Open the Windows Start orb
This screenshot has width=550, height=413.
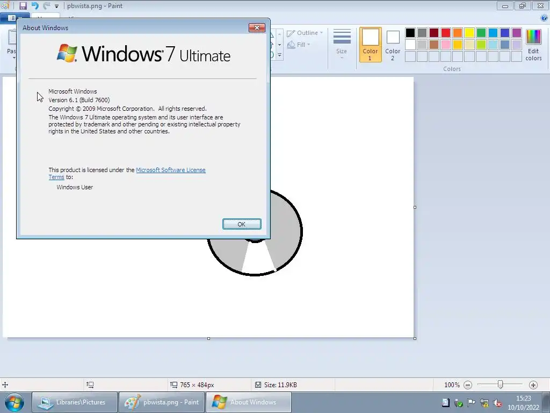click(15, 402)
